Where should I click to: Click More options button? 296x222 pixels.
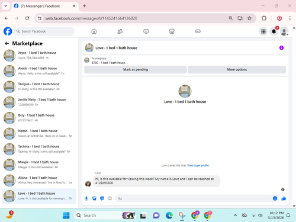[x=237, y=69]
